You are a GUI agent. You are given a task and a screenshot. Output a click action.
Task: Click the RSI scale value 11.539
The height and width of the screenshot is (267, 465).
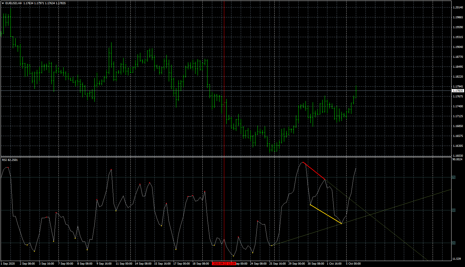pyautogui.click(x=457, y=259)
